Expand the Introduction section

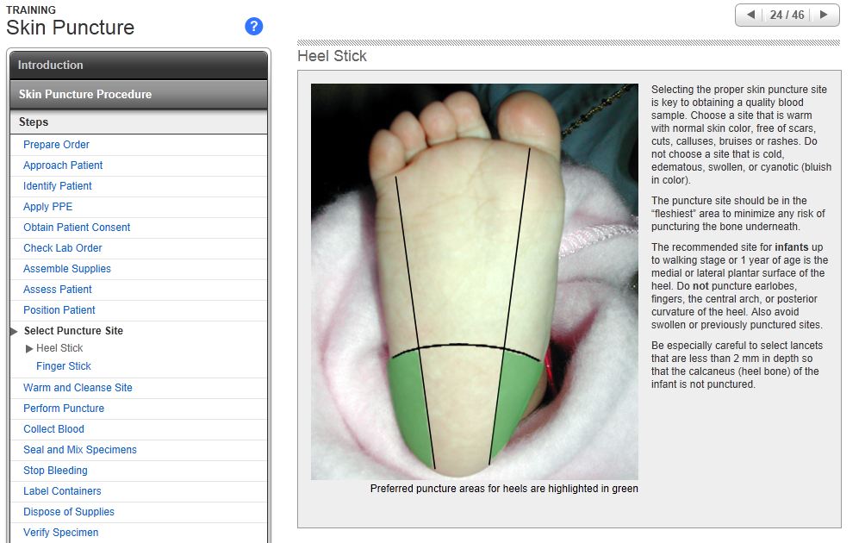click(139, 66)
